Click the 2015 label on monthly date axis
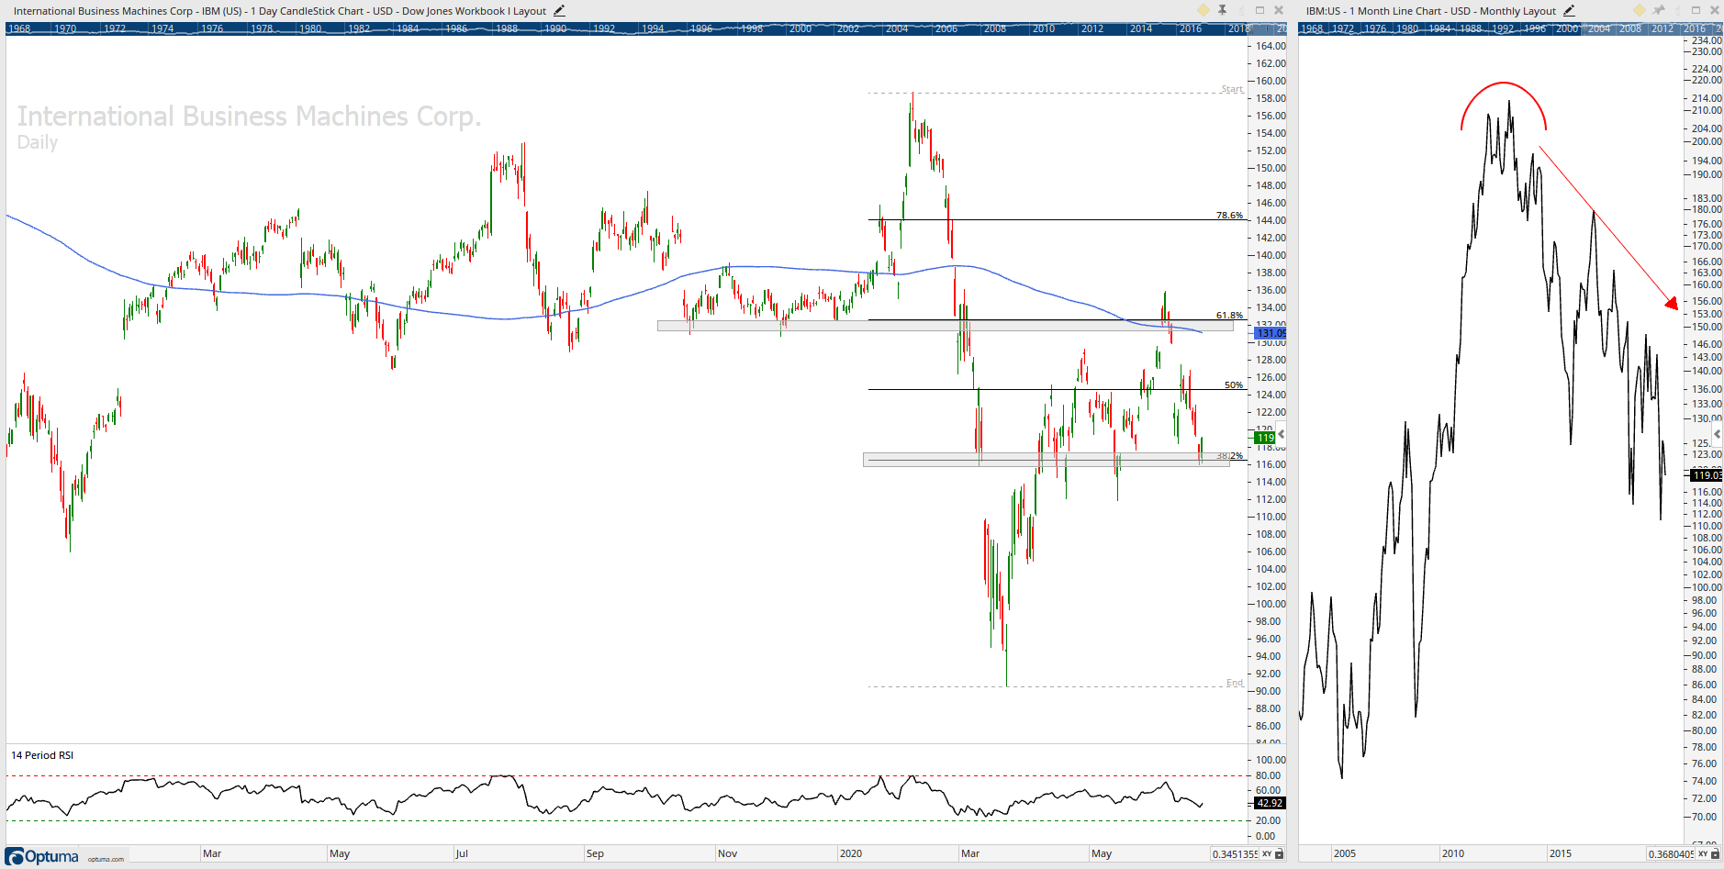 (1561, 853)
